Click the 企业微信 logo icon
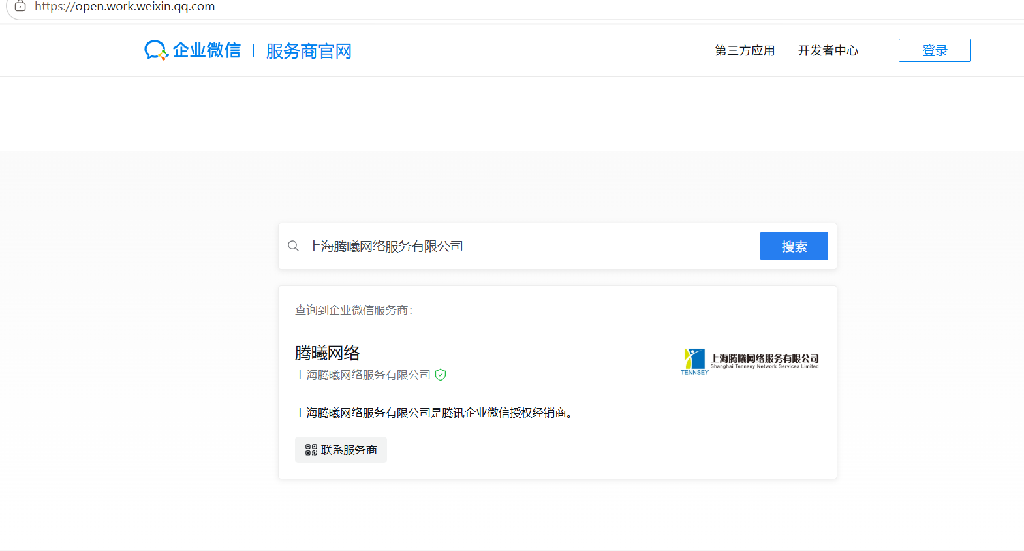 [x=156, y=50]
